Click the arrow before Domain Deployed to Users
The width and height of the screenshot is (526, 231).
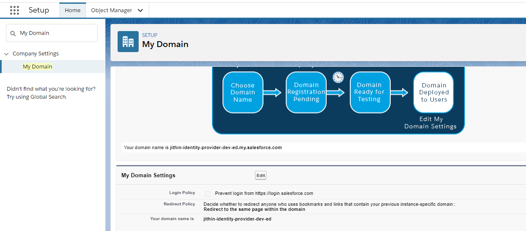click(399, 92)
